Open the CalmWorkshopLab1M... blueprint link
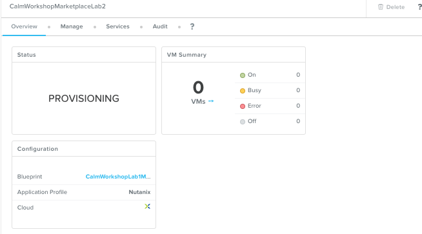This screenshot has width=422, height=234. [x=118, y=177]
